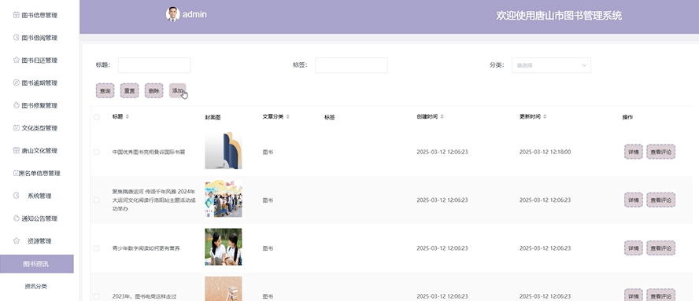
Task: Click the 添加 button
Action: click(x=177, y=90)
